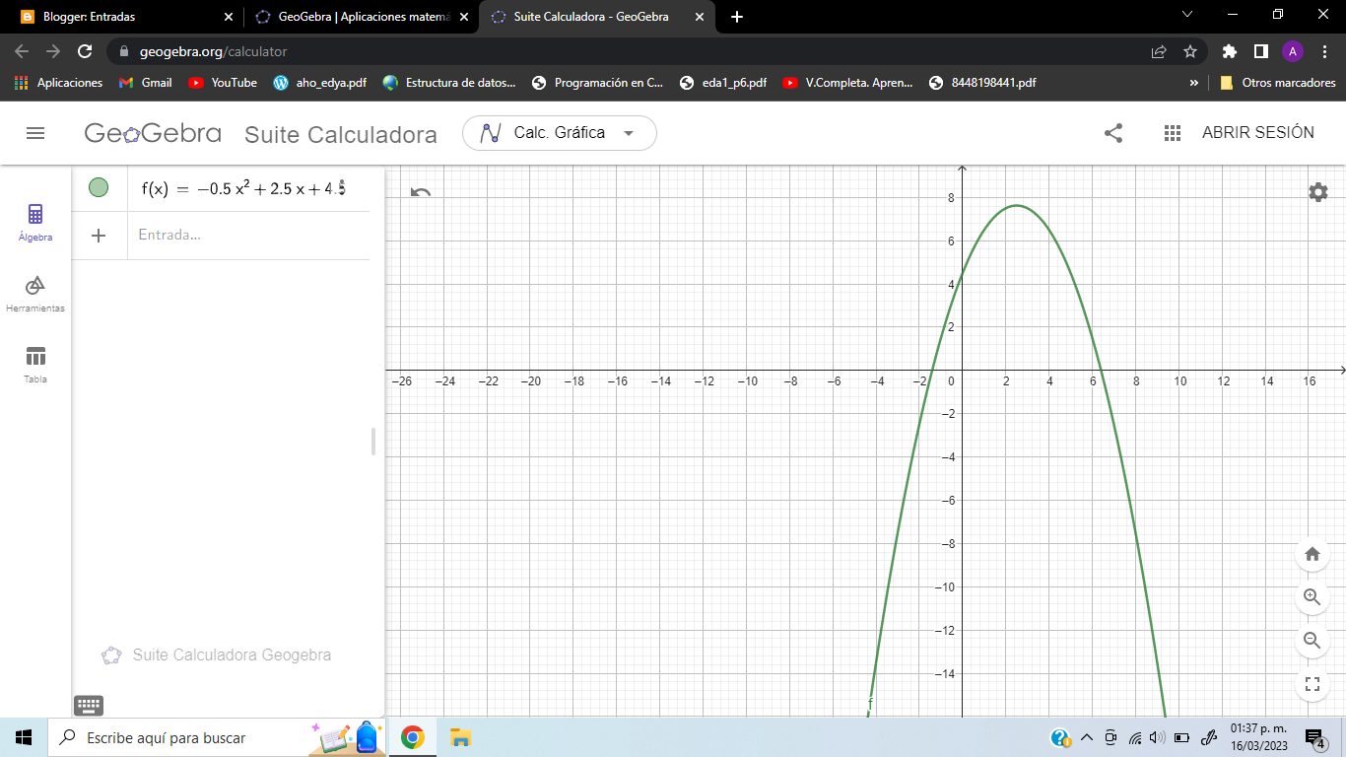
Task: Add a new entry with plus icon
Action: pyautogui.click(x=99, y=236)
